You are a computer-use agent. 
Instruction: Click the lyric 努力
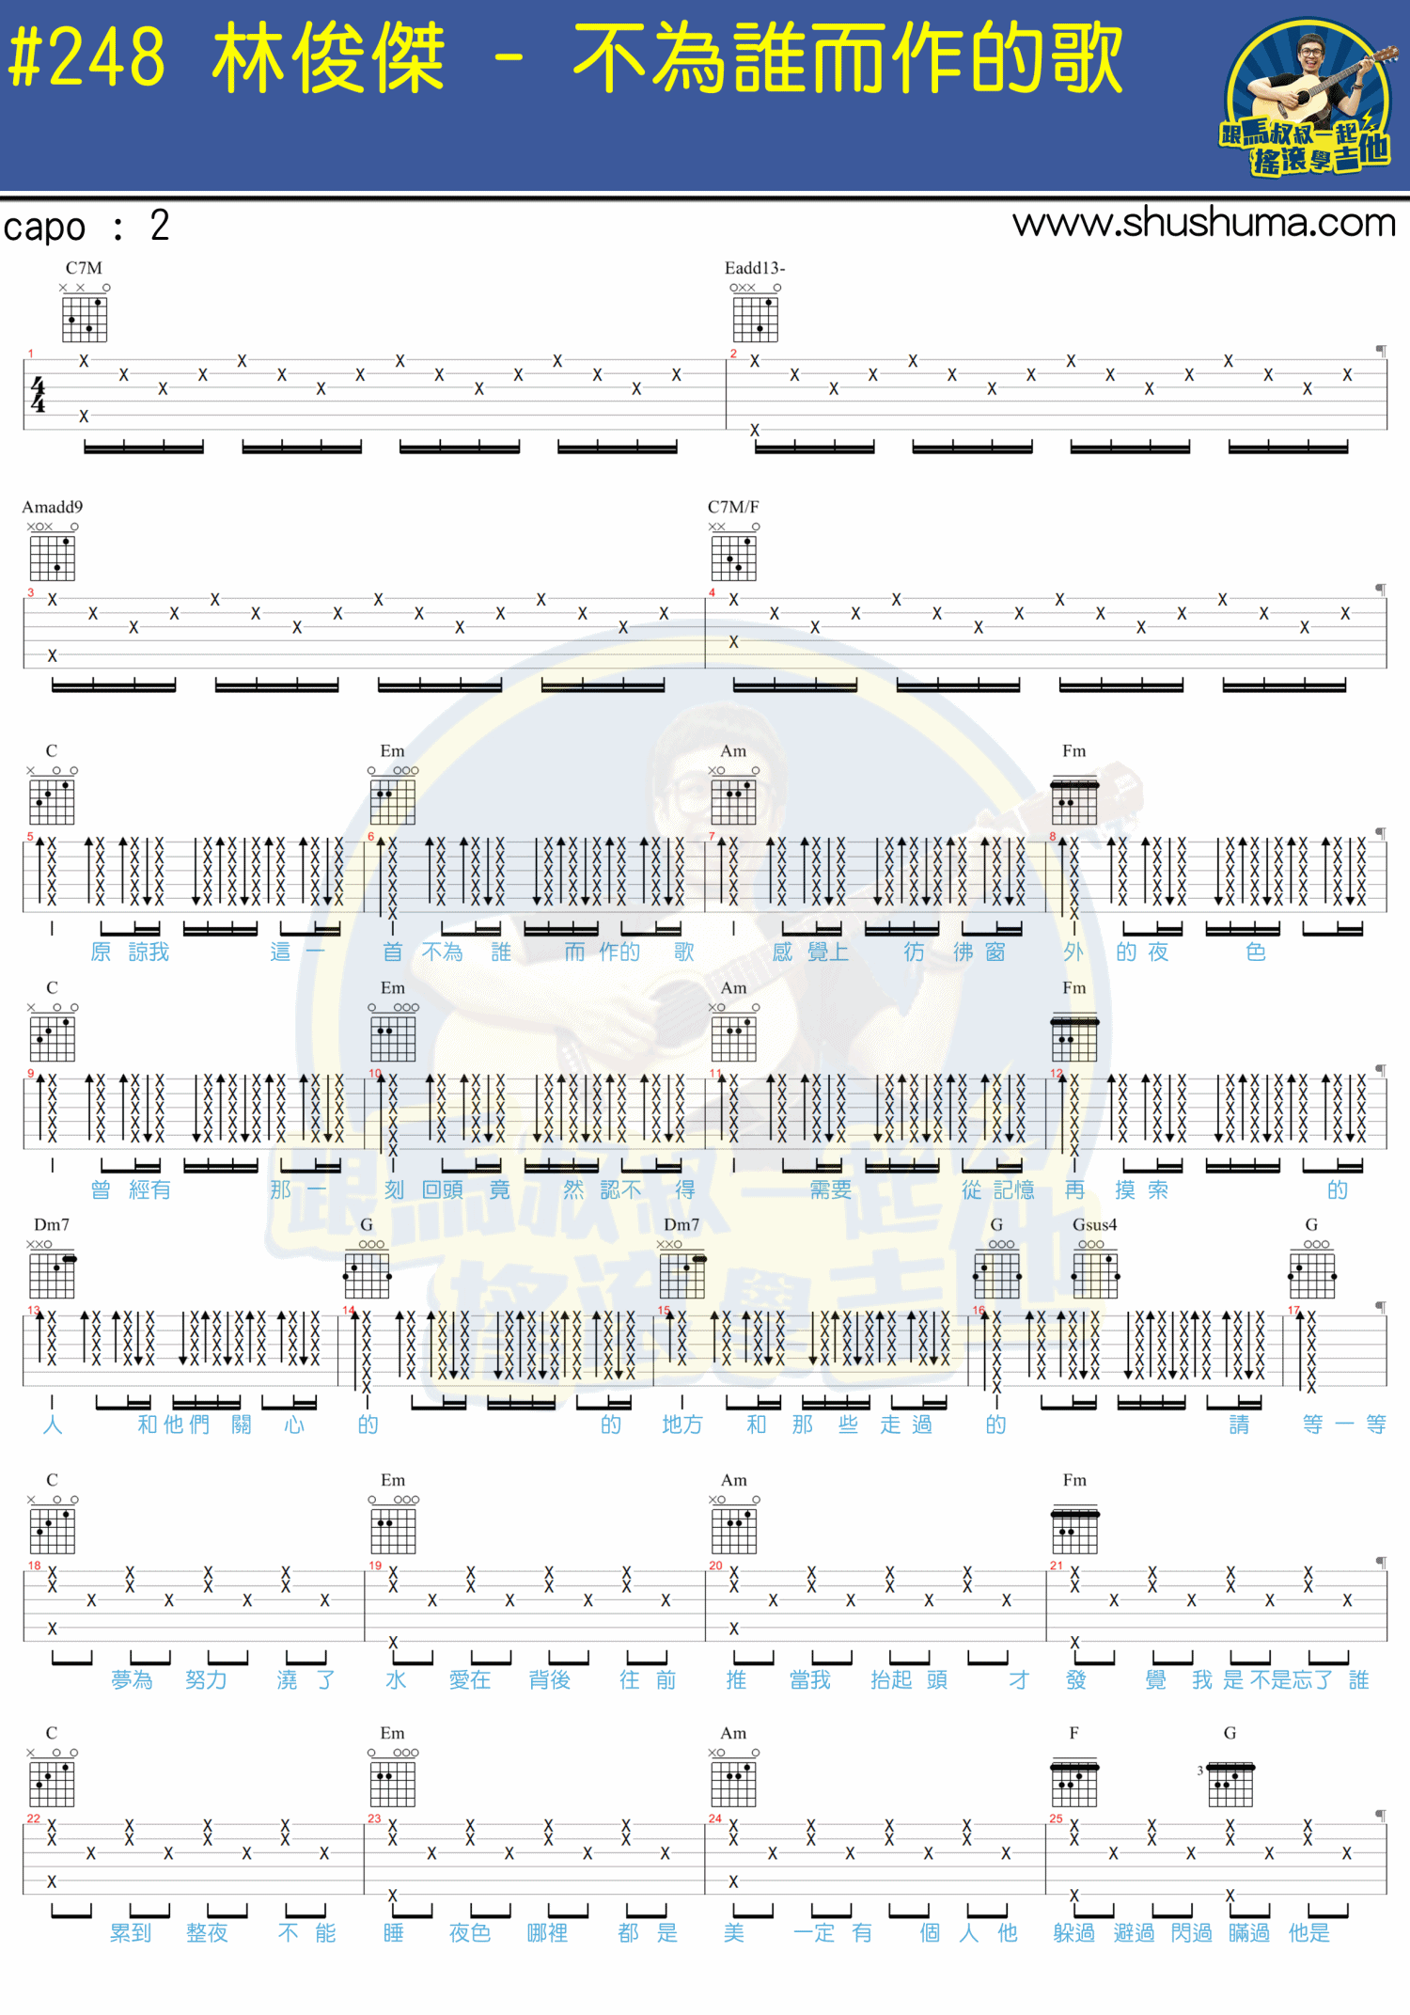coord(207,1679)
